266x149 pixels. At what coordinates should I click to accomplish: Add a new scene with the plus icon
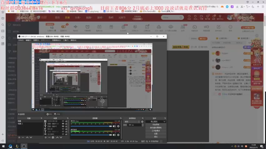pos(19,137)
